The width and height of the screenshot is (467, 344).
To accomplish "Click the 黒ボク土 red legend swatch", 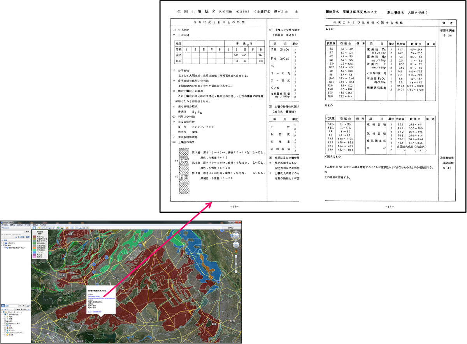I will tap(34, 236).
